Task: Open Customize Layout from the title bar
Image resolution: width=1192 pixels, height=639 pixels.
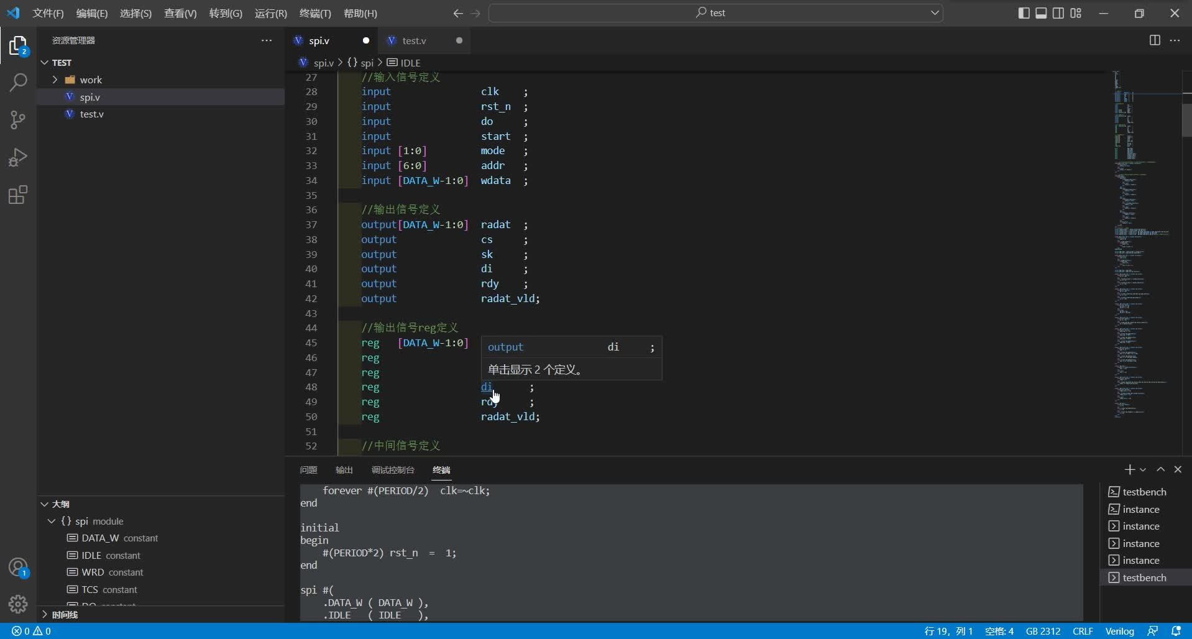Action: (1076, 12)
